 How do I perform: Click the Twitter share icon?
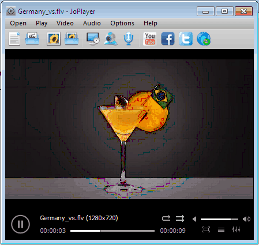186,39
